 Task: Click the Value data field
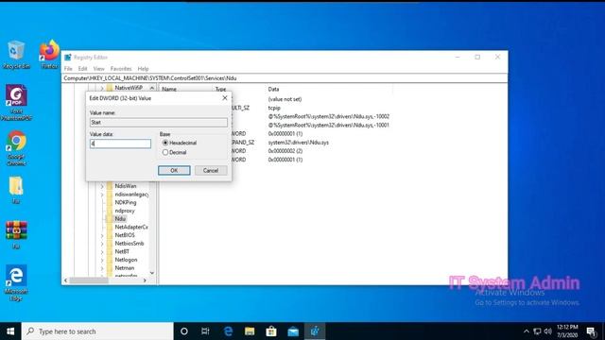(x=120, y=144)
